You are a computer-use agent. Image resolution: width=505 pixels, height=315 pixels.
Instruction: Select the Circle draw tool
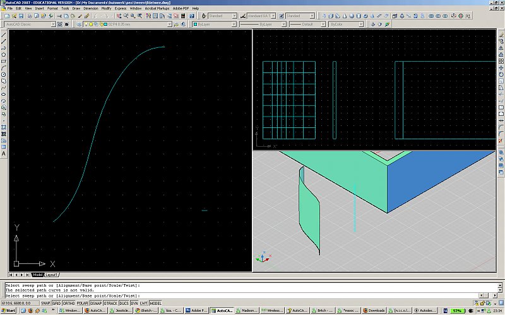point(4,74)
